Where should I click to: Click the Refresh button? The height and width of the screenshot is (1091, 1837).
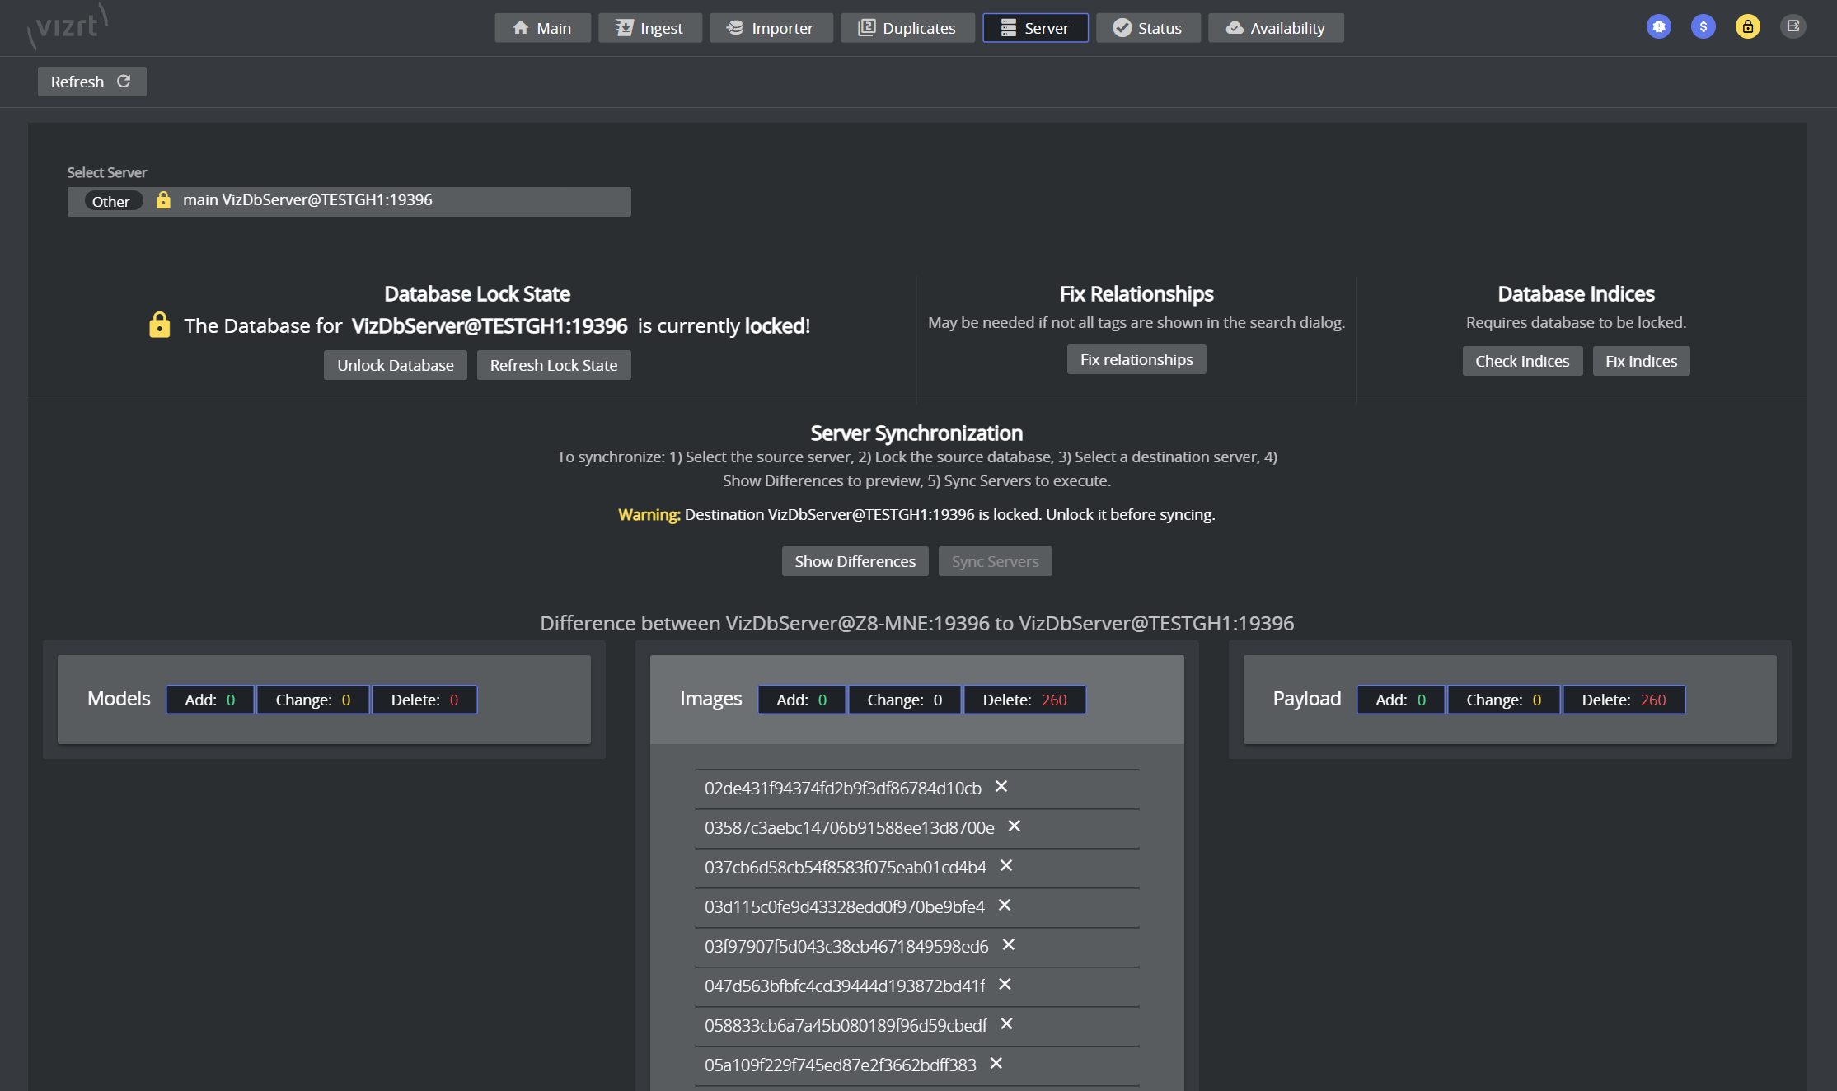click(91, 82)
